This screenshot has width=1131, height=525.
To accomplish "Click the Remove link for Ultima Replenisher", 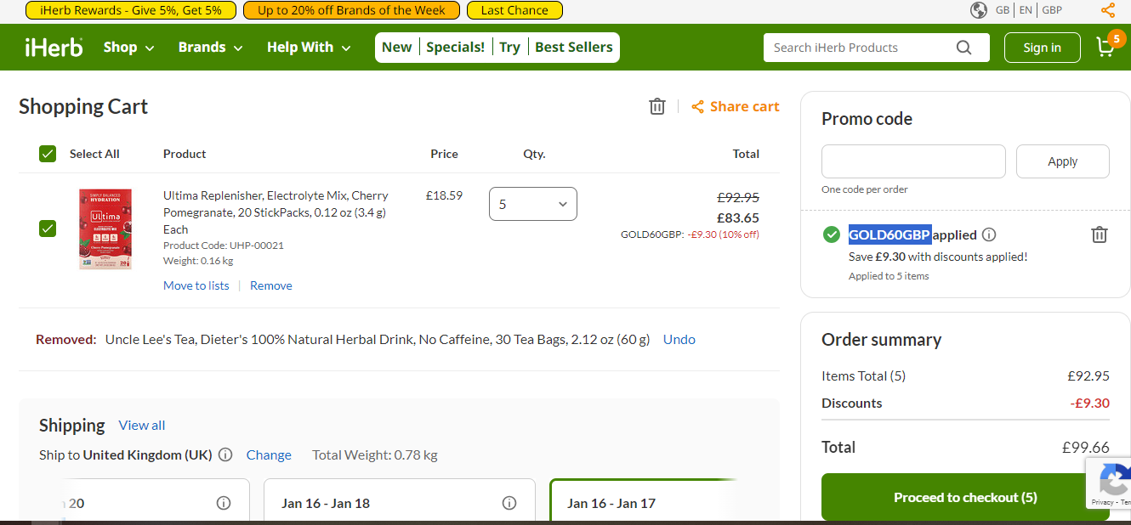I will [271, 285].
